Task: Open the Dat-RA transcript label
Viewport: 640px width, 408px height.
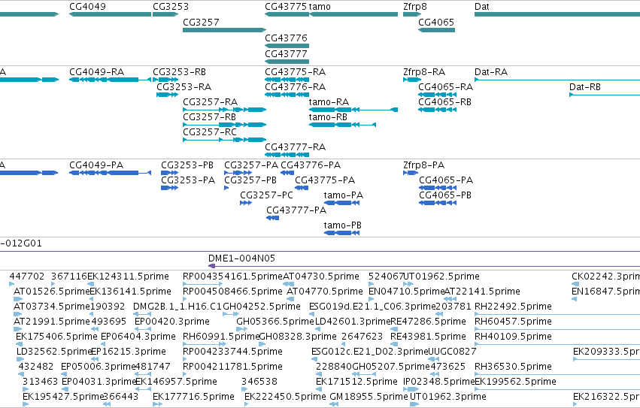Action: pos(491,72)
